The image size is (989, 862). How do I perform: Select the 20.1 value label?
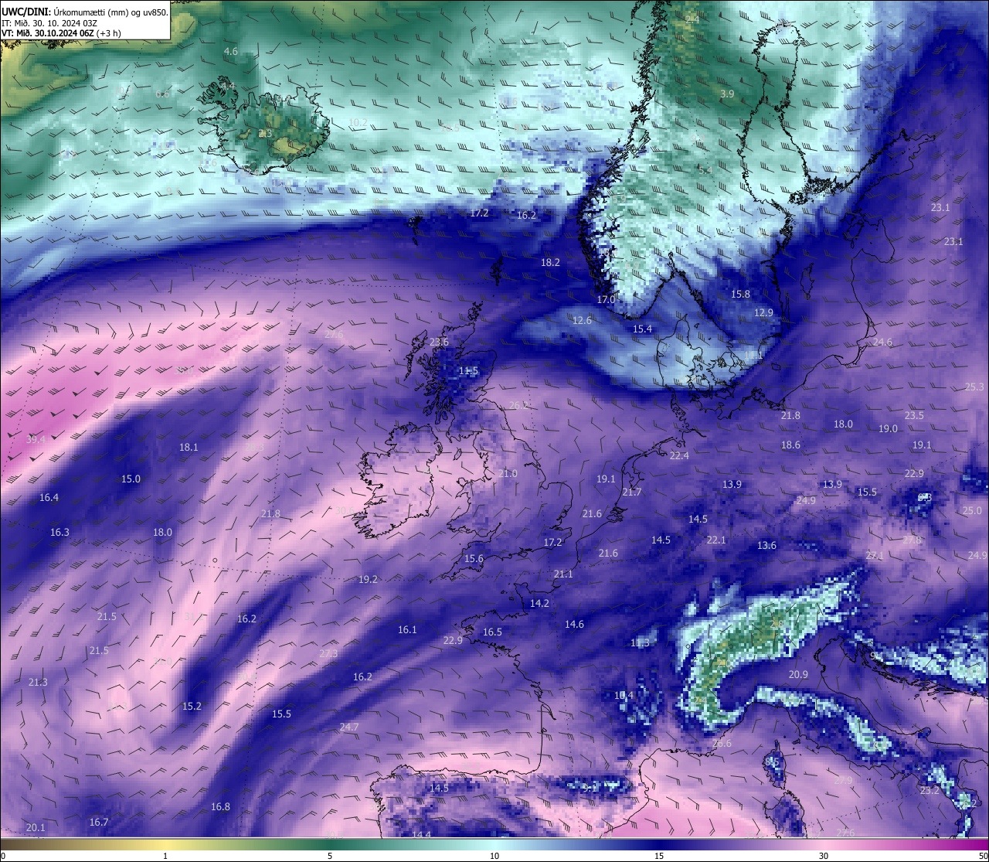36,827
